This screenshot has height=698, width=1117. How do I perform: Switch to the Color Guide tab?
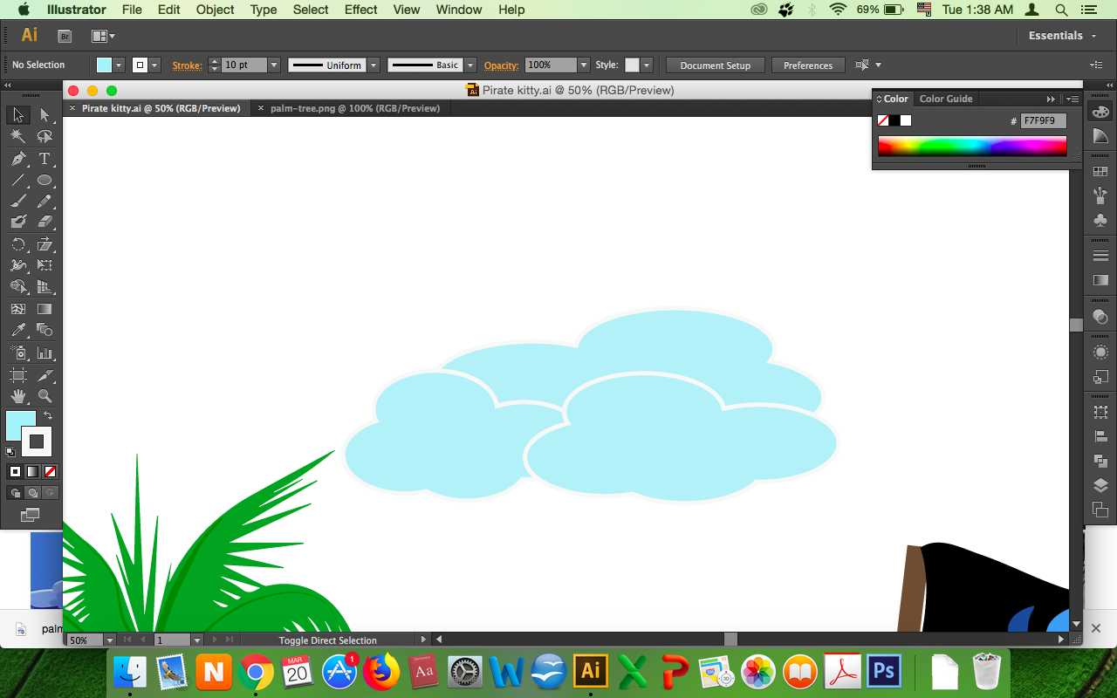pyautogui.click(x=946, y=99)
